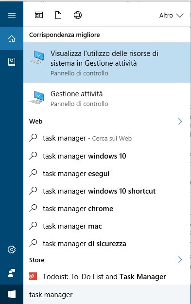Click the best match computer icon
Screen dimensions: 191x304
click(37, 57)
